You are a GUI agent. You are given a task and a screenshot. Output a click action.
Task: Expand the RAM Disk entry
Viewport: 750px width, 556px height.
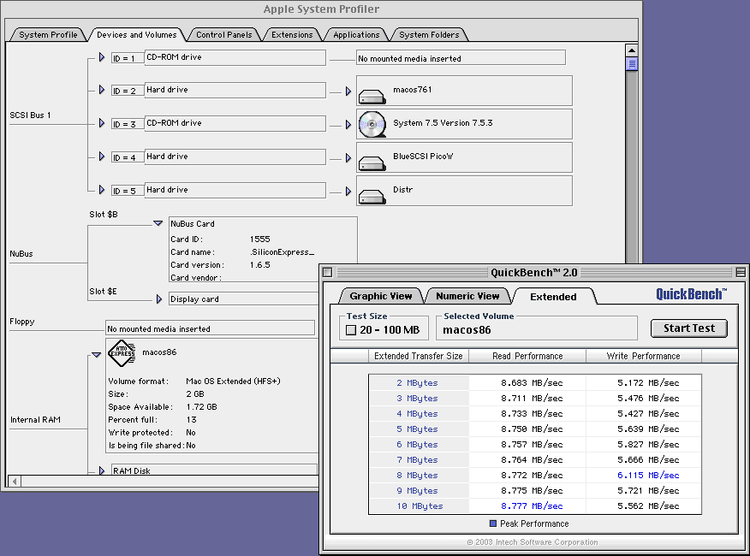(x=102, y=470)
